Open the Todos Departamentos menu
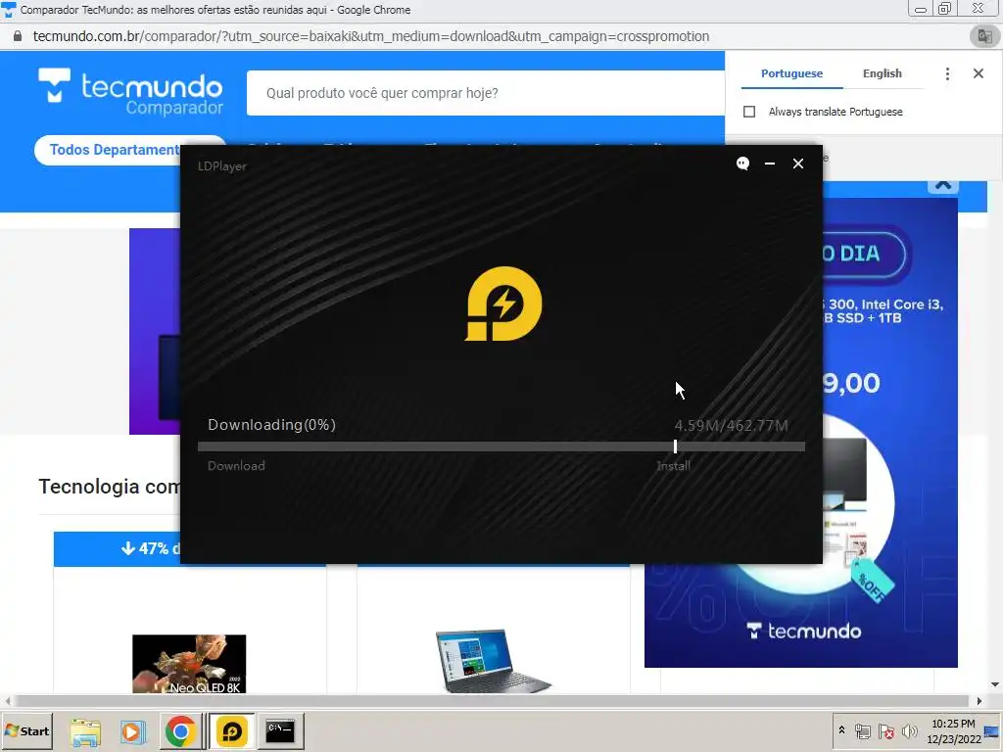Image resolution: width=1003 pixels, height=752 pixels. coord(116,150)
